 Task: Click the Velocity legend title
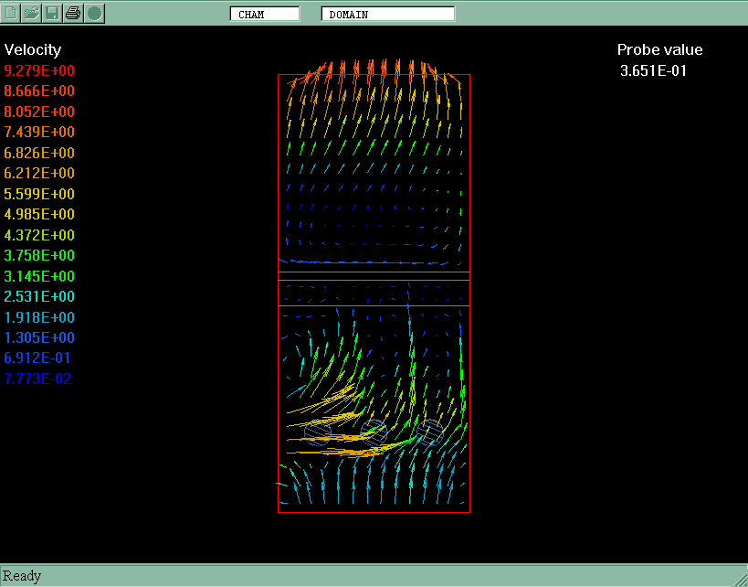pyautogui.click(x=33, y=49)
